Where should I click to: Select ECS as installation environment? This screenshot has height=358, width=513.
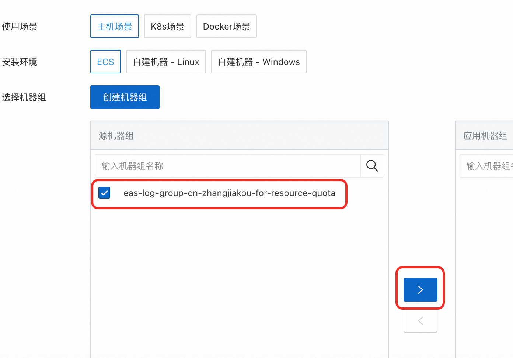tap(106, 62)
